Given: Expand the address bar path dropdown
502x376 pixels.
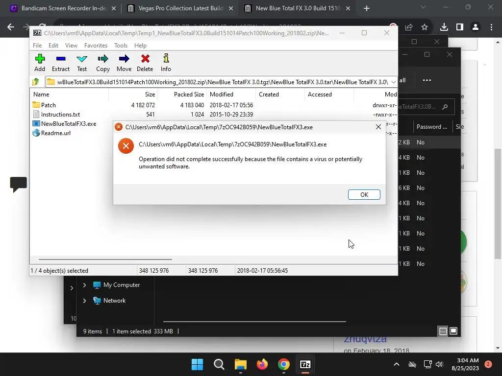Looking at the screenshot, I should (x=394, y=82).
